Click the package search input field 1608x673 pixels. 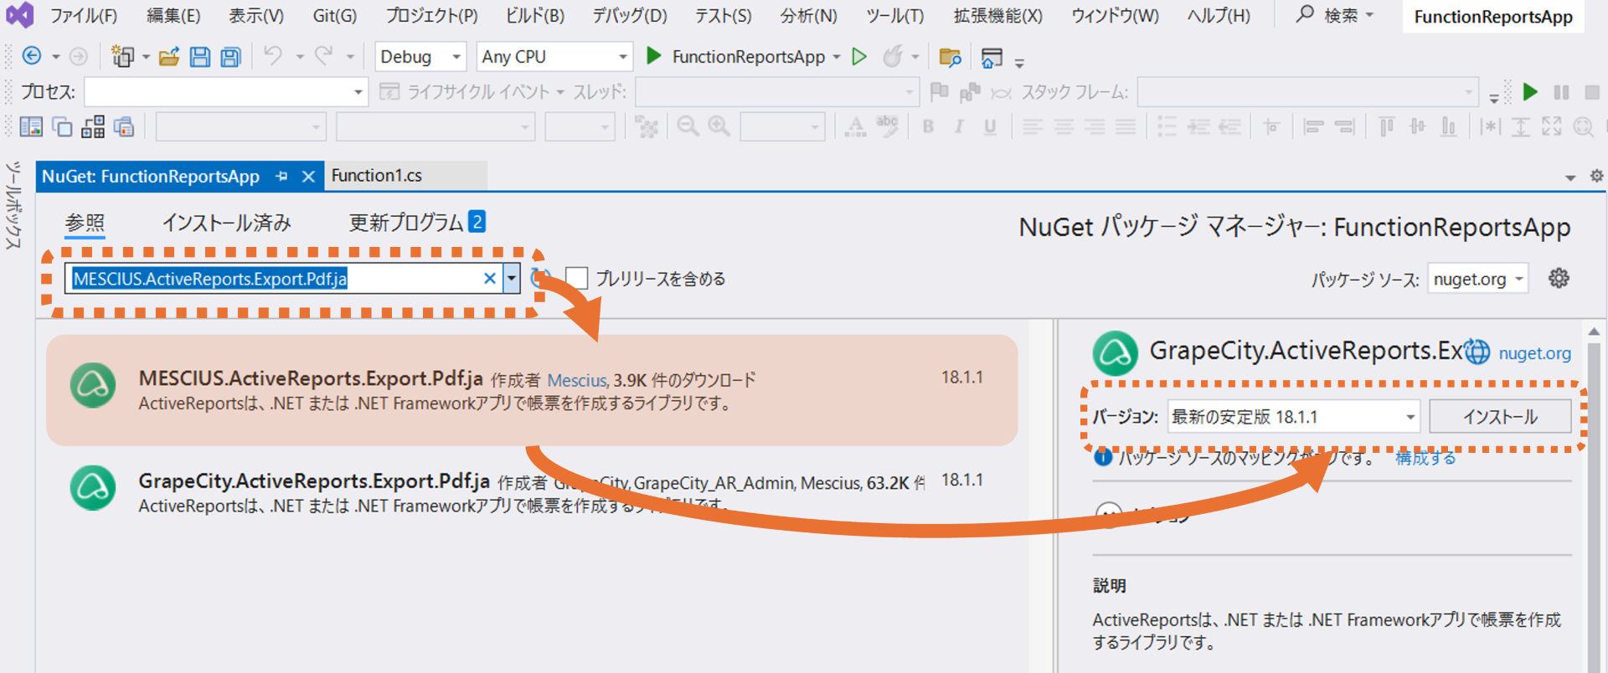(x=276, y=279)
